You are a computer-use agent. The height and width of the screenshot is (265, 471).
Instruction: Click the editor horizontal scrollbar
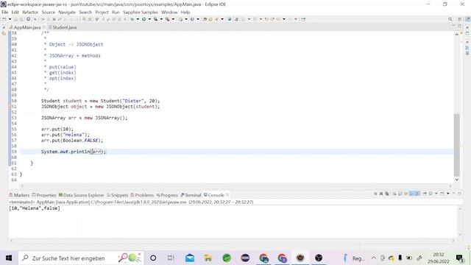[235, 186]
